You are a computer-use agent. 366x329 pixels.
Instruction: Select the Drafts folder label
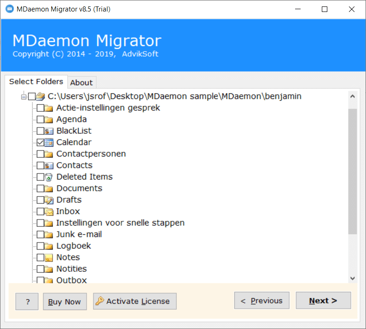pos(69,200)
